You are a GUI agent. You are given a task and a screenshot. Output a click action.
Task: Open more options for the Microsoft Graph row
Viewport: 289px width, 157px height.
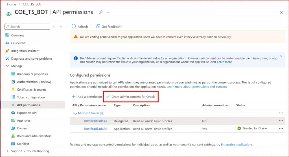281,113
